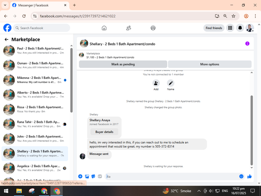Go back from Marketplace chats list
The width and height of the screenshot is (261, 196).
tap(6, 40)
